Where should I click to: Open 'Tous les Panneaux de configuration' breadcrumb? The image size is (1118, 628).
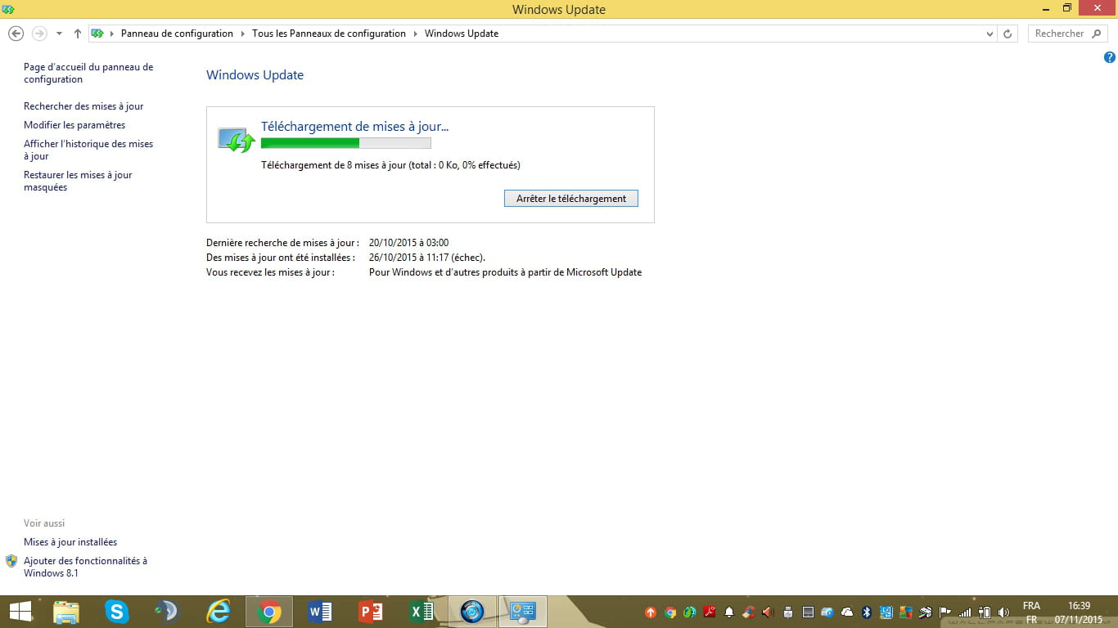pyautogui.click(x=329, y=34)
